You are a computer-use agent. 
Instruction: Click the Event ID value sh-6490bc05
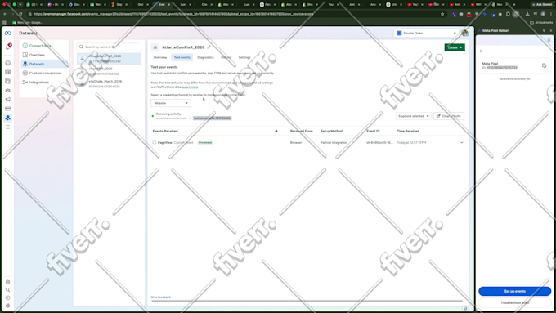(379, 142)
